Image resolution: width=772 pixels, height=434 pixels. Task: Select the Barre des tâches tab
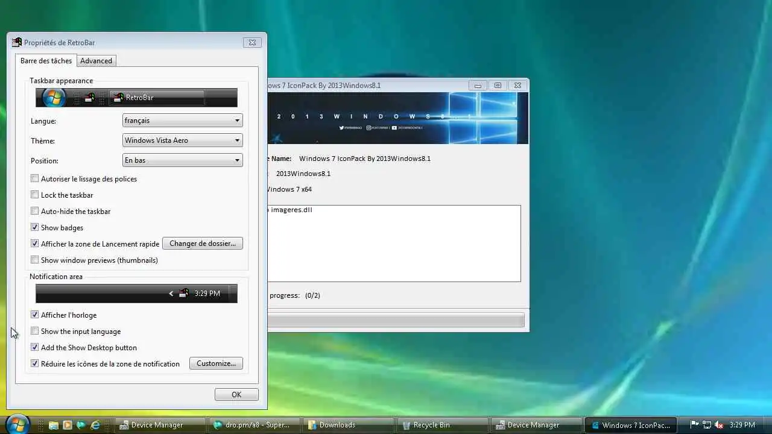[46, 61]
